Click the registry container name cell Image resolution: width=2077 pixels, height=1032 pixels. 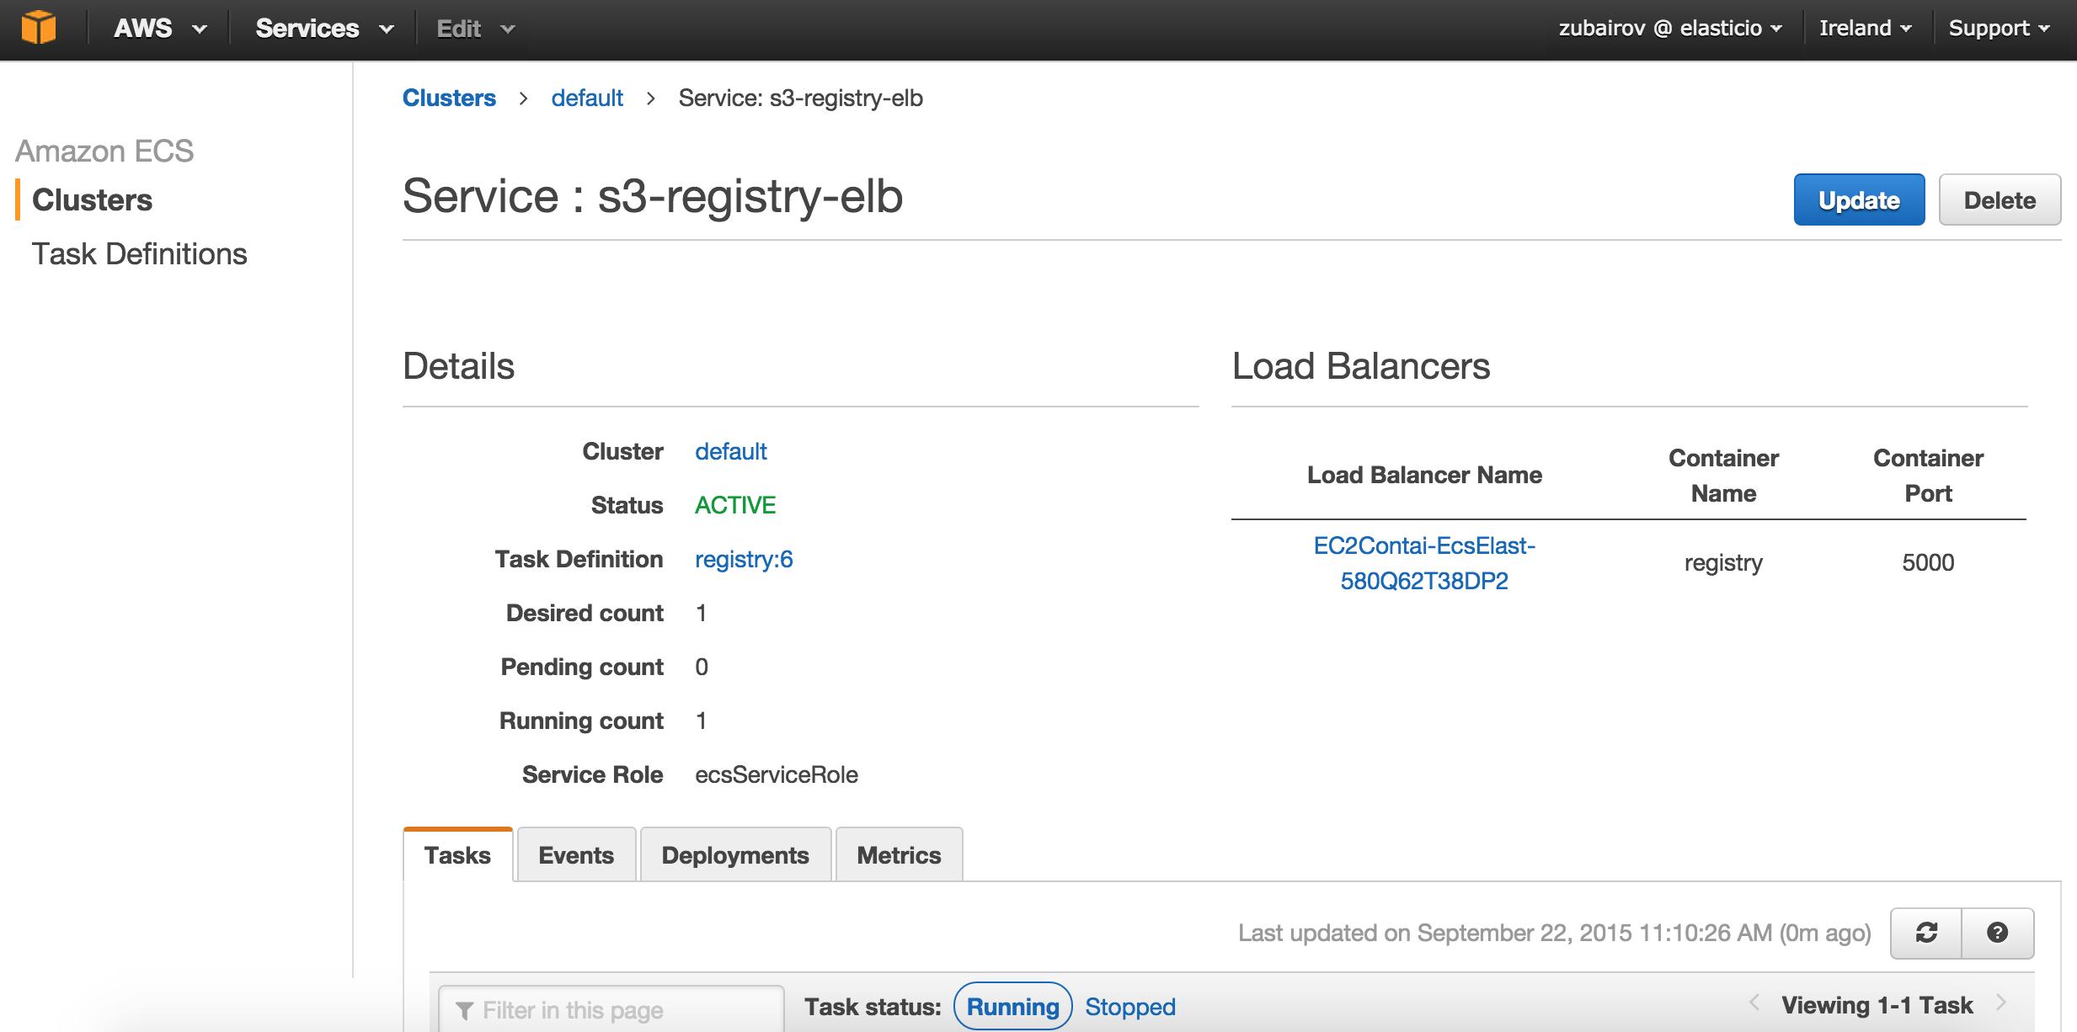(x=1723, y=563)
